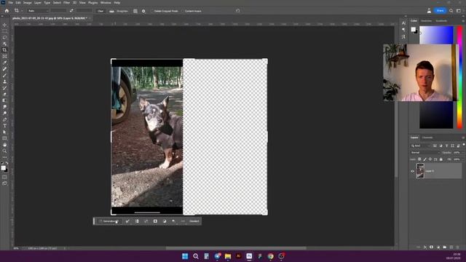Select the Clone Stamp tool
Viewport: 466px width, 262px height.
point(4,82)
